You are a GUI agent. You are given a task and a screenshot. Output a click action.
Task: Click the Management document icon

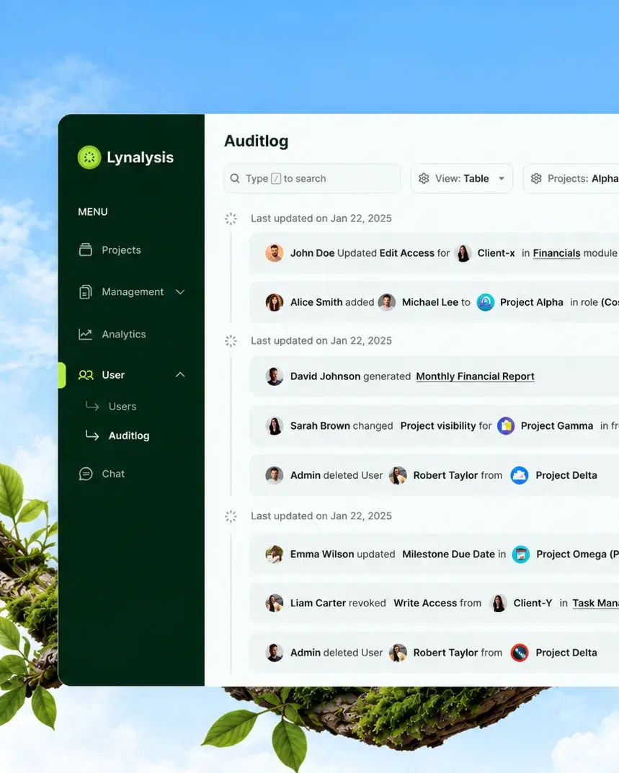click(85, 292)
